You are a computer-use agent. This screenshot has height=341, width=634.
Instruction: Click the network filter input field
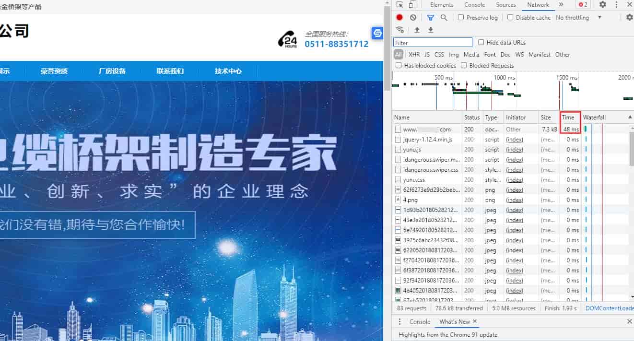[x=432, y=42]
